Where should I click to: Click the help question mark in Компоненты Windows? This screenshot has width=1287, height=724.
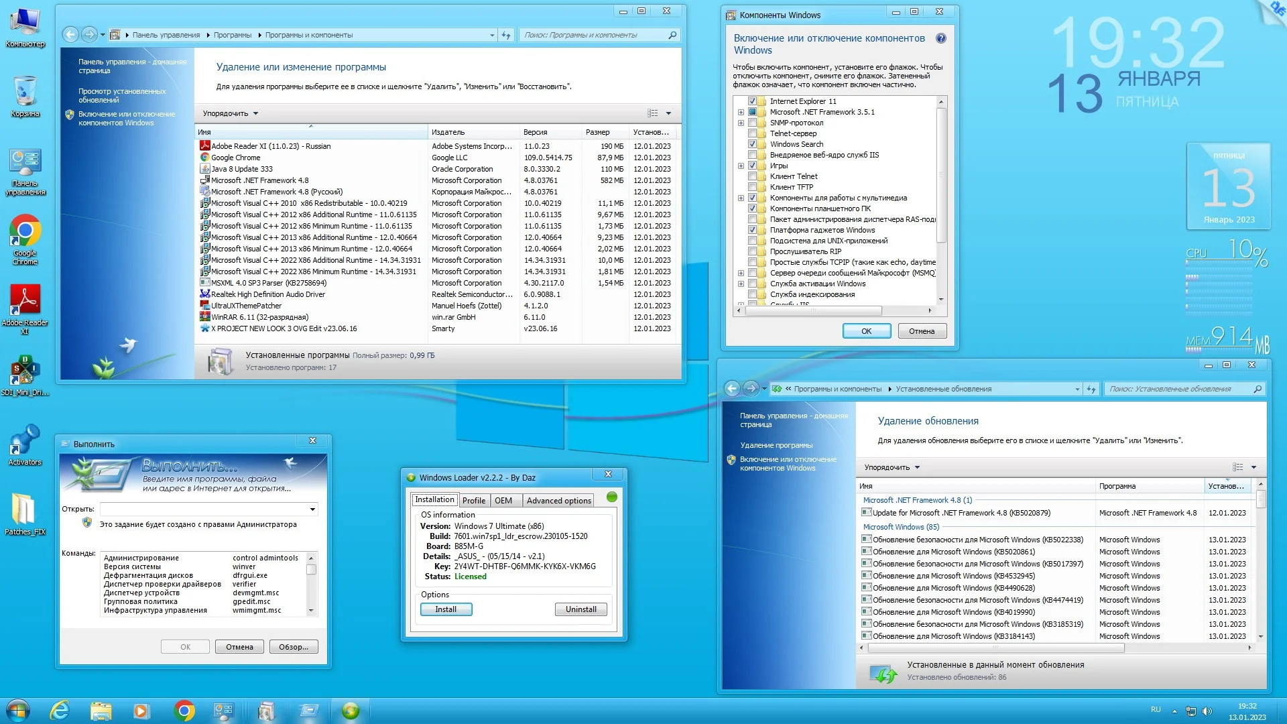tap(941, 38)
